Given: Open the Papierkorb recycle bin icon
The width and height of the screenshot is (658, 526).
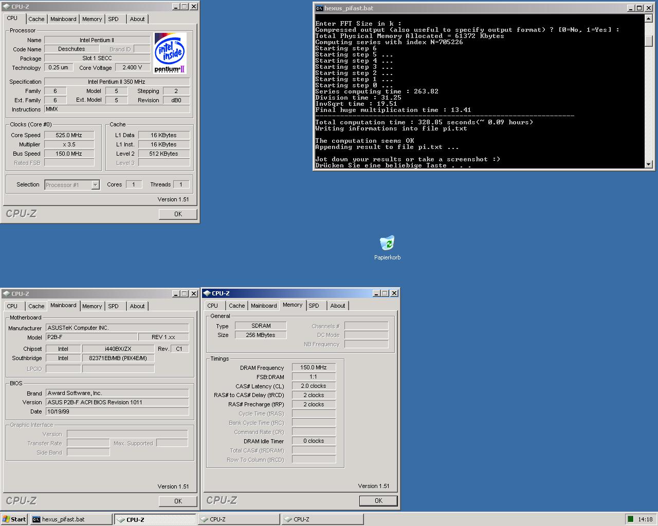Looking at the screenshot, I should point(387,243).
